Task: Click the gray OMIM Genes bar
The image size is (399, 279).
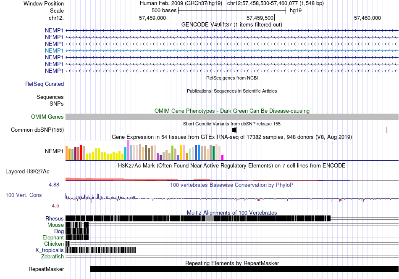Action: click(x=232, y=117)
